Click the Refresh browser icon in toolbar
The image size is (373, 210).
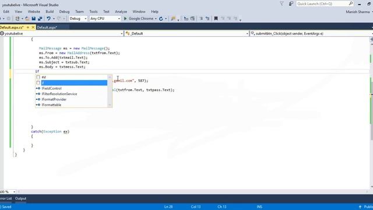pyautogui.click(x=161, y=19)
